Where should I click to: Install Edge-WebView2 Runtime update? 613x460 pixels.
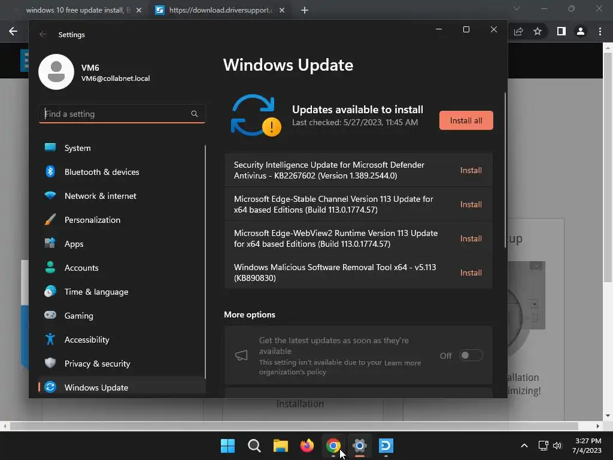471,238
